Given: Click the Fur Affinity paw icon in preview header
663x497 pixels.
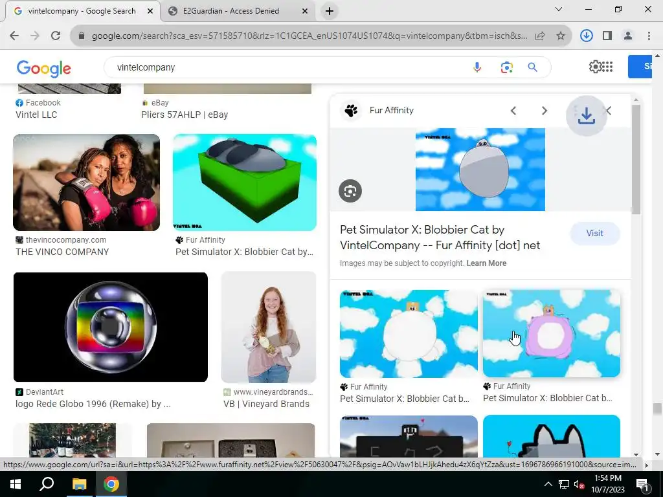Looking at the screenshot, I should click(x=351, y=111).
